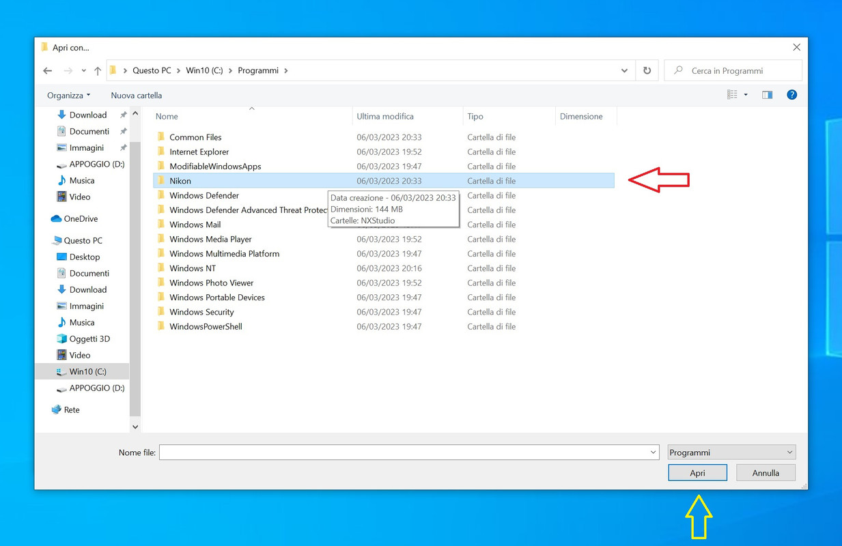The height and width of the screenshot is (546, 842).
Task: Open the Organizza menu
Action: coord(68,96)
